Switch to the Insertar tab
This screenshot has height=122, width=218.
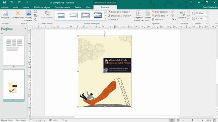(26, 7)
